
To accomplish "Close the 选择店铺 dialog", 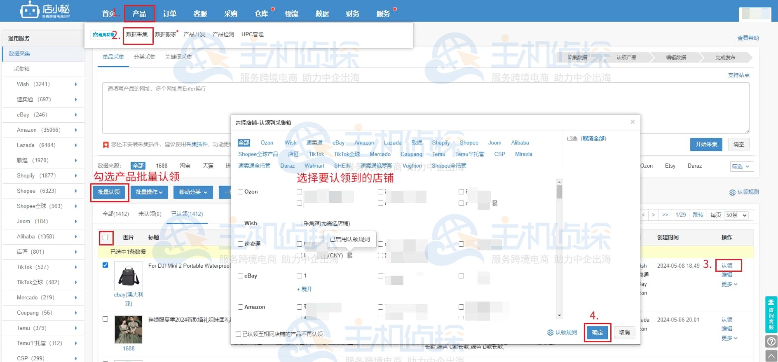I will point(633,122).
